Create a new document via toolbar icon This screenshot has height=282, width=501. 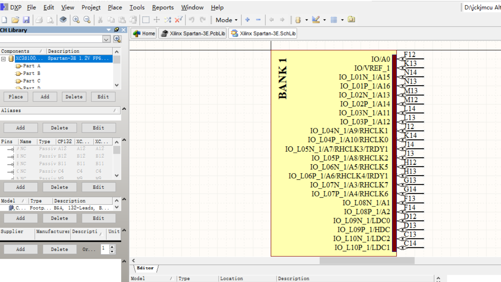point(4,20)
